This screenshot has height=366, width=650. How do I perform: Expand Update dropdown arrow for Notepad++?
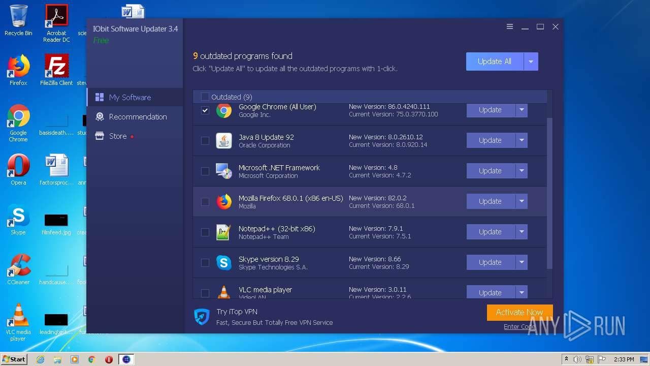pos(522,232)
